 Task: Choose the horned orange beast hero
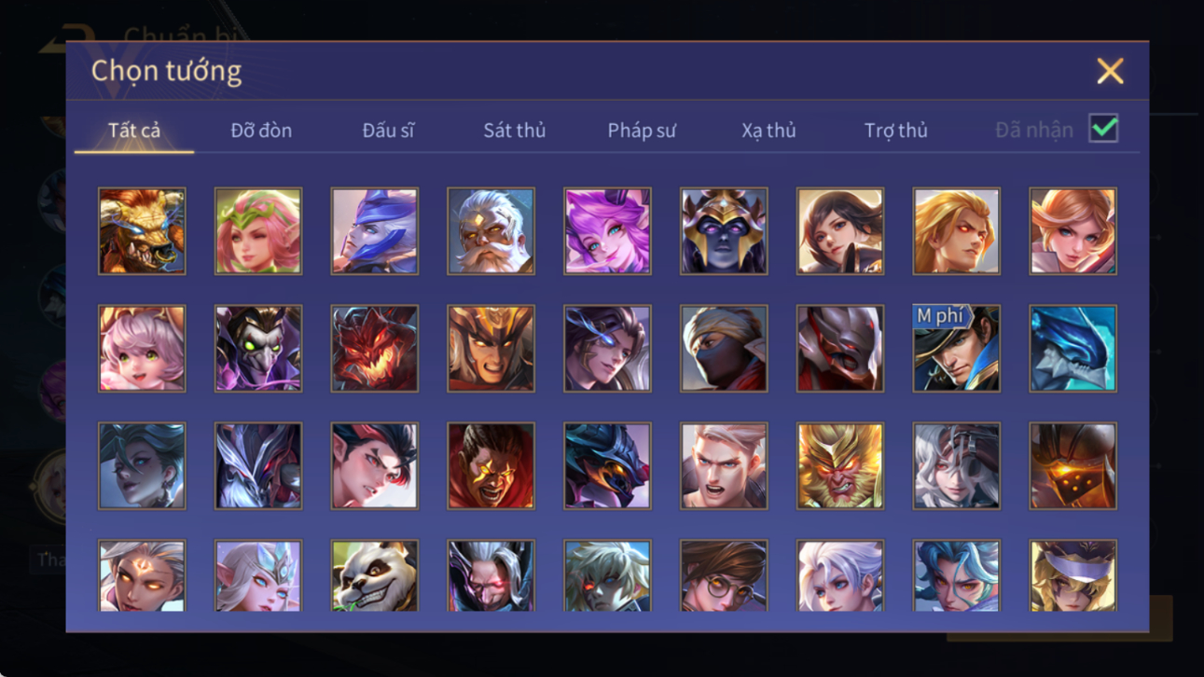coord(142,231)
